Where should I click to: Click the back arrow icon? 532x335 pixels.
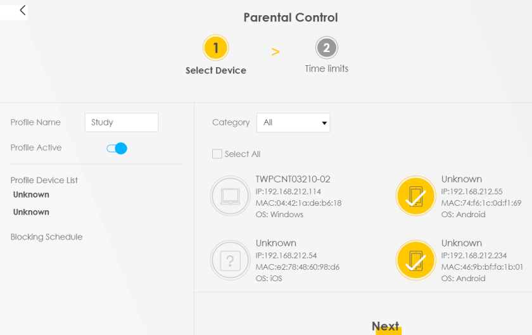pos(22,10)
